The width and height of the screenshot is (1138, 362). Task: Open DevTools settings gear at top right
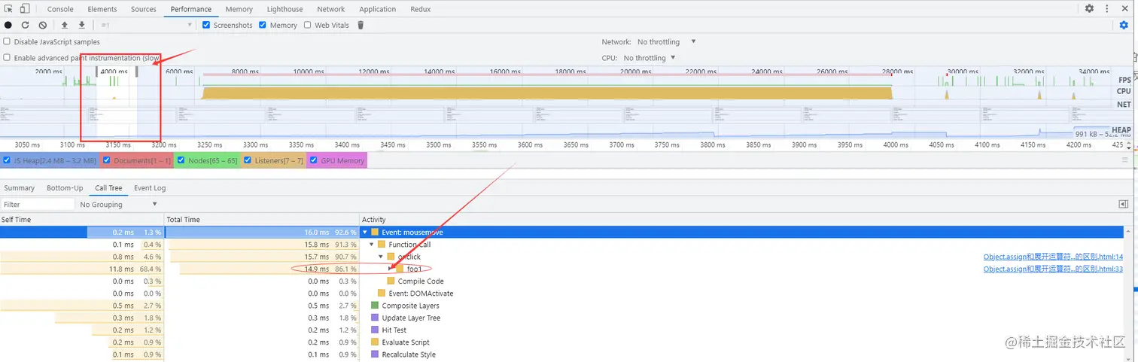pos(1089,9)
